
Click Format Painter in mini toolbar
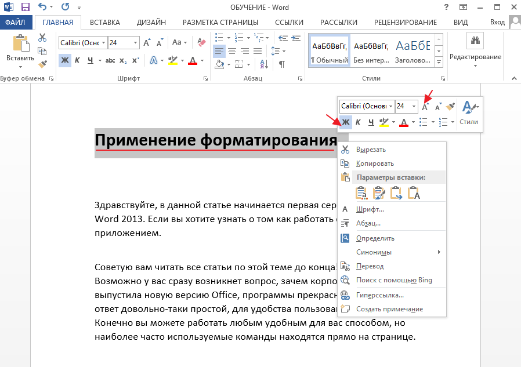point(450,106)
